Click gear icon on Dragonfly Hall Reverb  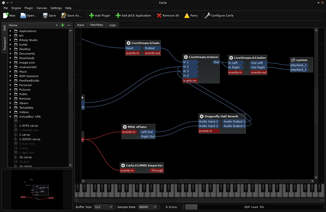[202, 116]
